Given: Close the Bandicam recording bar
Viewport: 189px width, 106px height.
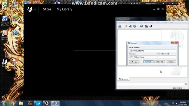Looking at the screenshot, I should point(177,3).
